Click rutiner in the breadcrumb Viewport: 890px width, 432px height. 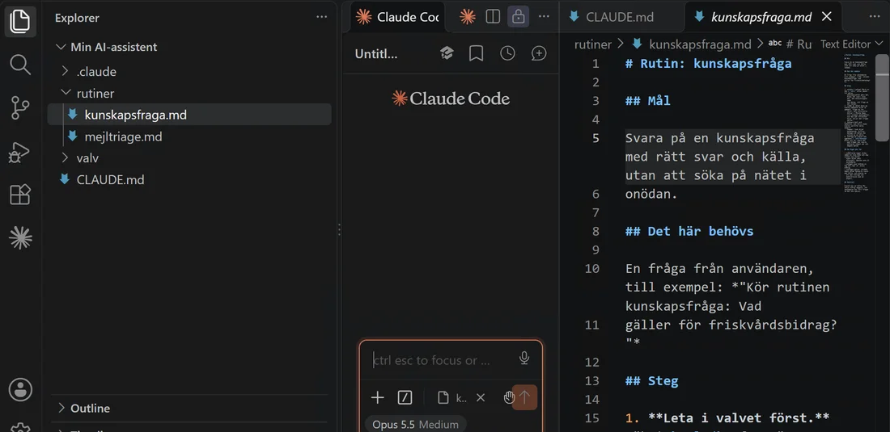pos(592,44)
